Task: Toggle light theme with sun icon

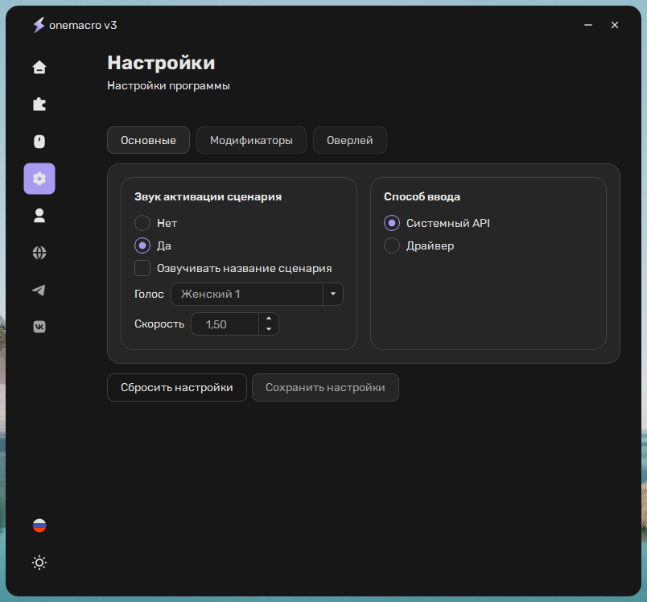Action: coord(39,563)
